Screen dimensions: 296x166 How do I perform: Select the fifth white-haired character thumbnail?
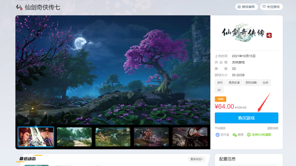click(190, 137)
